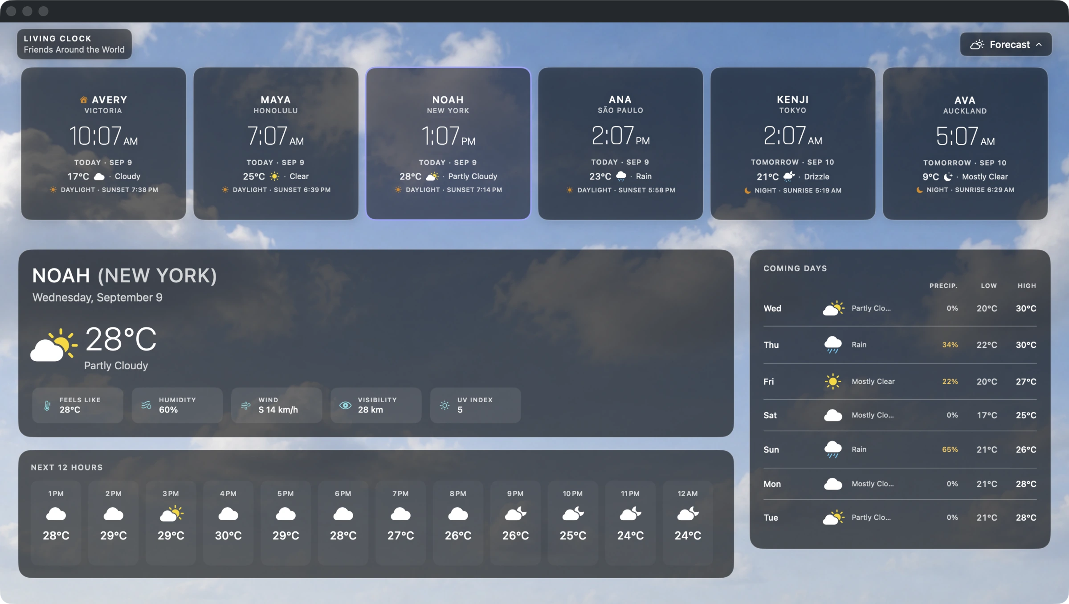Image resolution: width=1069 pixels, height=604 pixels.
Task: Click the 34% precipitation value for Thu
Action: click(x=950, y=345)
